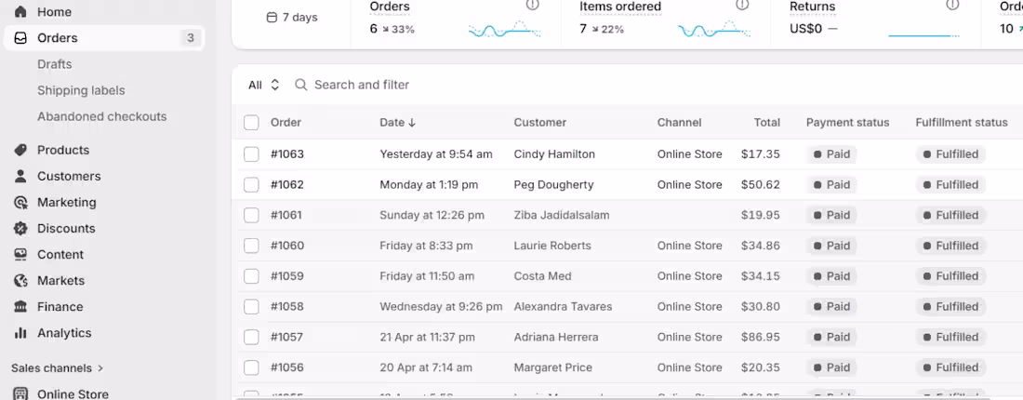Image resolution: width=1023 pixels, height=400 pixels.
Task: Click customer name Margaret Price
Action: (553, 367)
